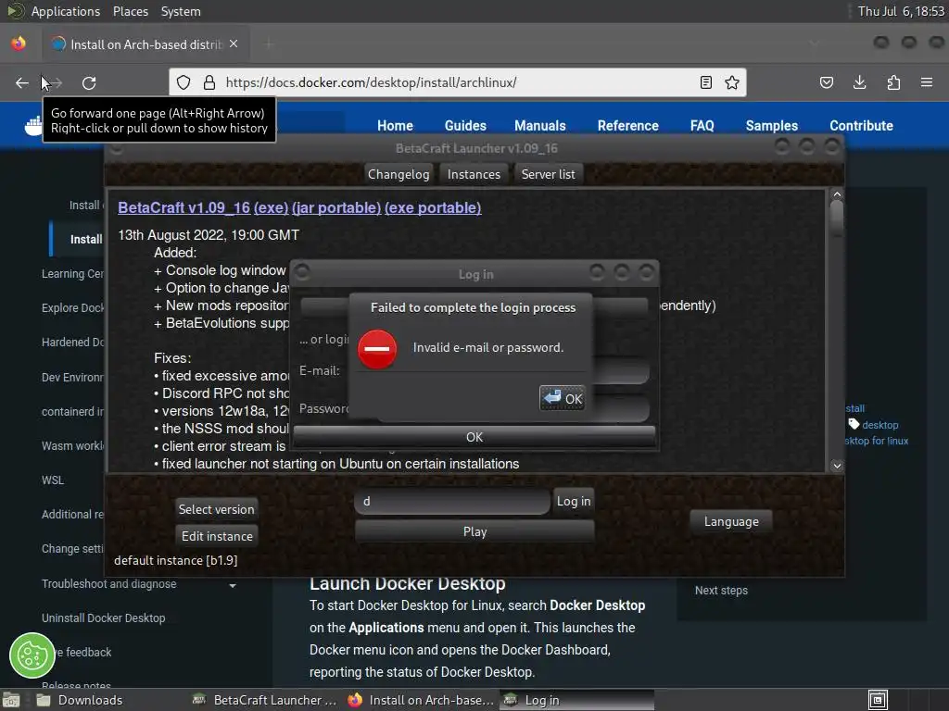Click the clock showing Thu Jul 6, 18:53
The image size is (949, 711).
coord(901,11)
